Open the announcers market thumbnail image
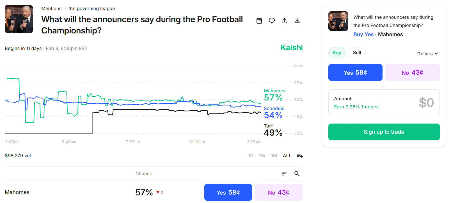The image size is (451, 203). coord(19,19)
